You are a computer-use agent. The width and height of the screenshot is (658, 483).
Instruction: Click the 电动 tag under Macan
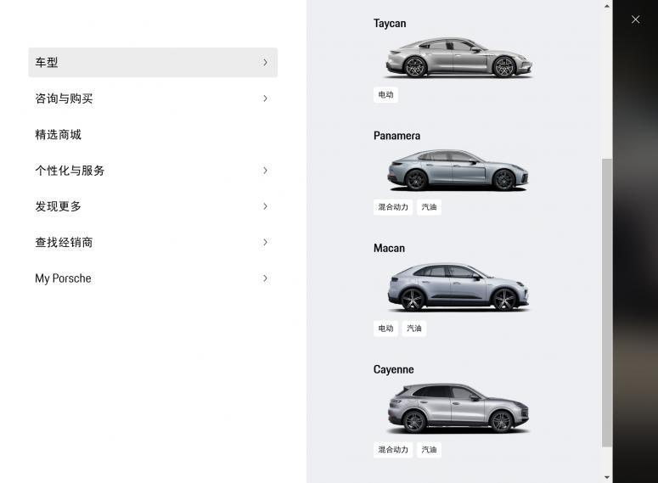point(385,329)
